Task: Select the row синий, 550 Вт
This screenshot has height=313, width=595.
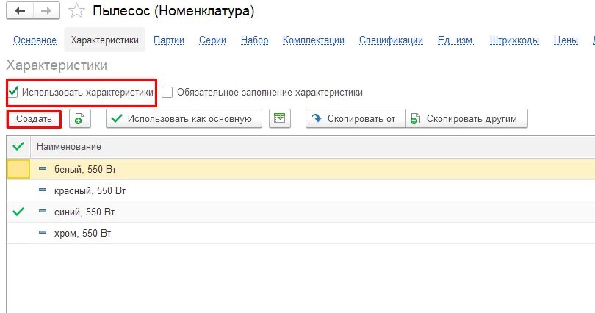Action: [x=300, y=212]
